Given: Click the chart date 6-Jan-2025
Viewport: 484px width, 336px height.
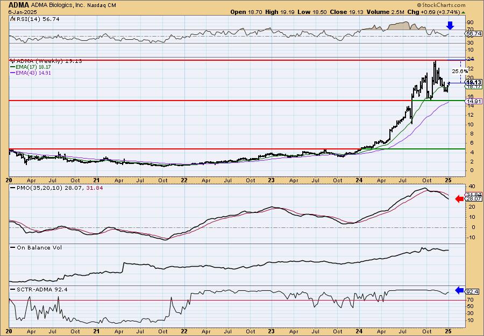Looking at the screenshot, I should pyautogui.click(x=23, y=12).
